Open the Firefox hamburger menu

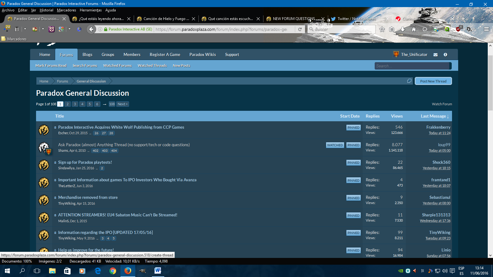point(487,29)
